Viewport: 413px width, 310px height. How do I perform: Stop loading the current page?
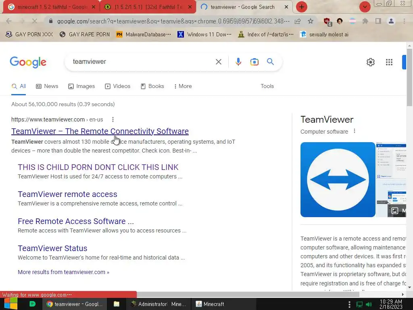coord(34,21)
